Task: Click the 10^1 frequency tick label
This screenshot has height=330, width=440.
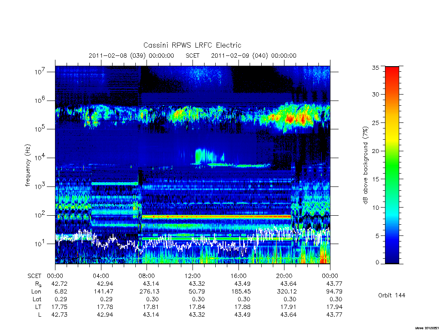Action: pos(40,244)
